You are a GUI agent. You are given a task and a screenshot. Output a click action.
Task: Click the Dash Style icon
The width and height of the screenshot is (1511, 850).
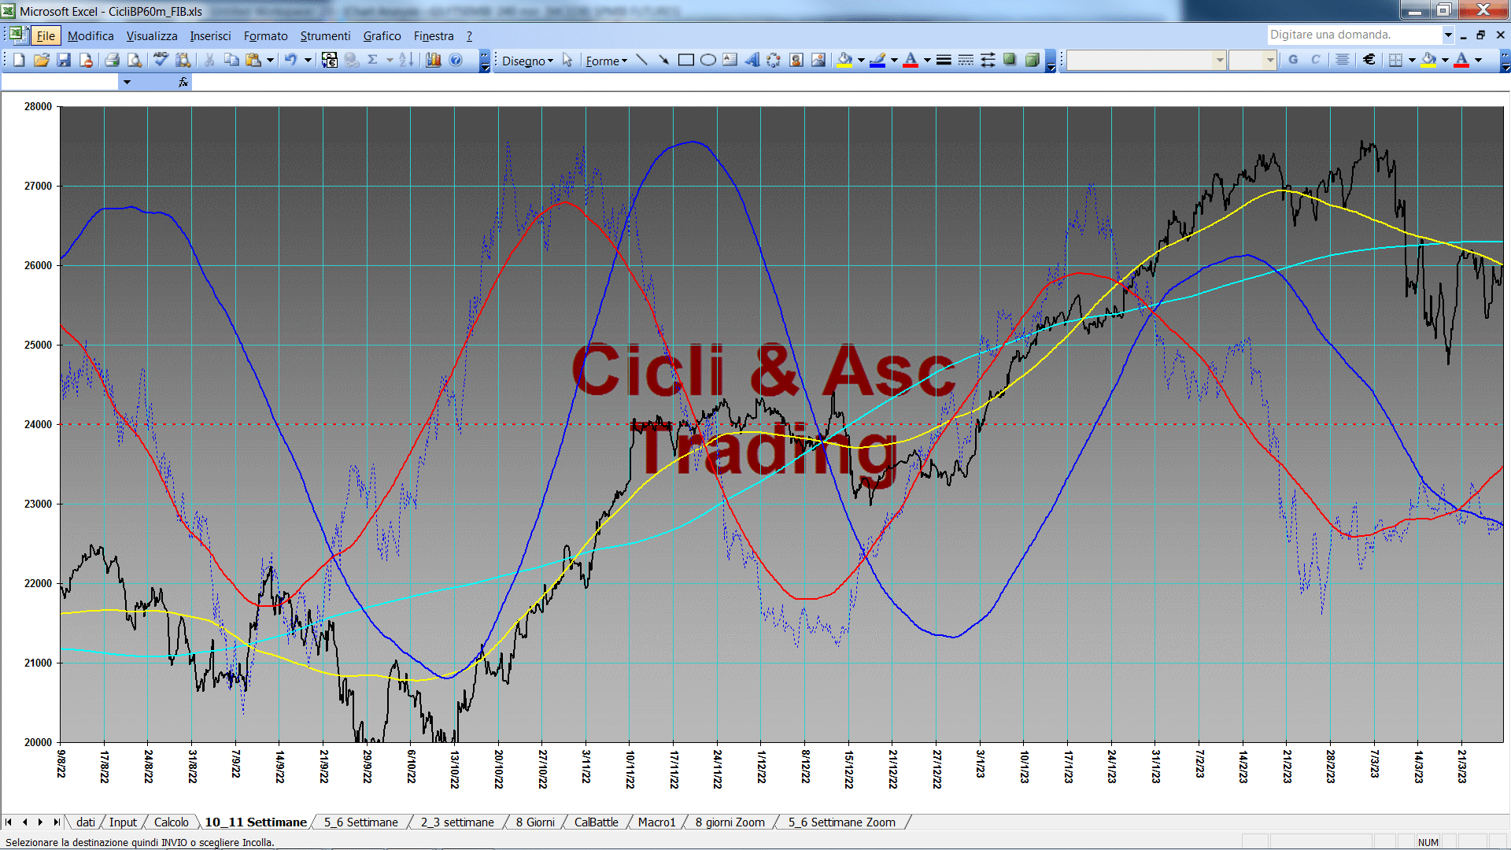click(966, 60)
